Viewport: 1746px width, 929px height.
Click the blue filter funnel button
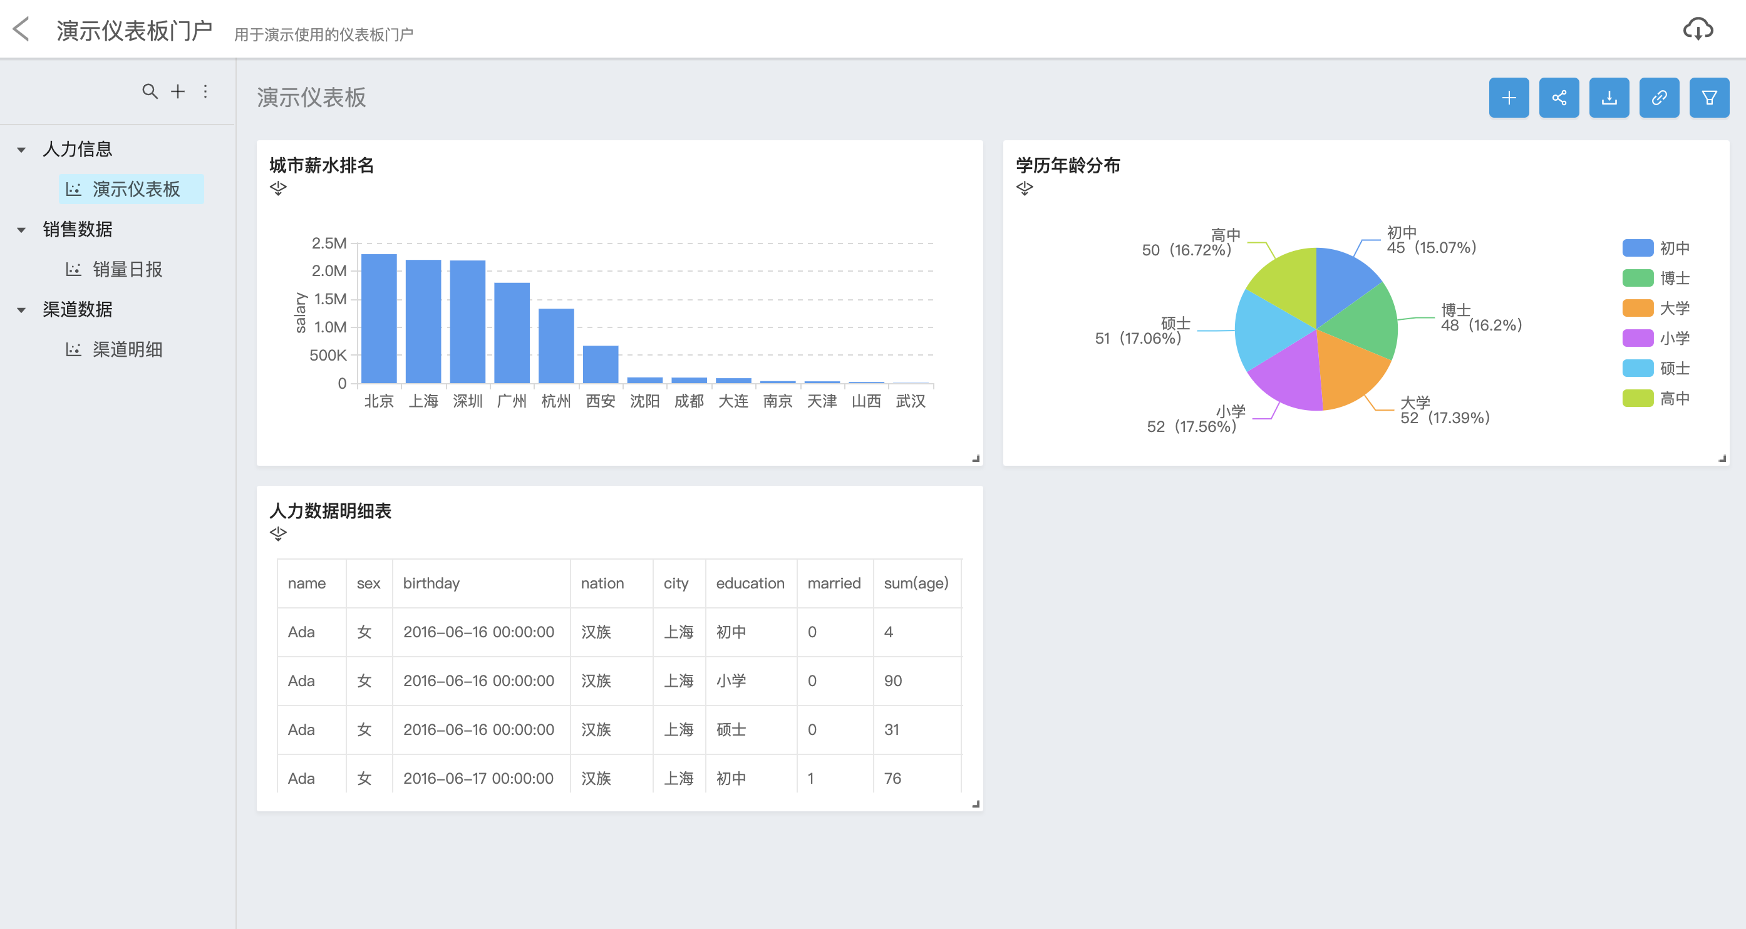pyautogui.click(x=1708, y=98)
